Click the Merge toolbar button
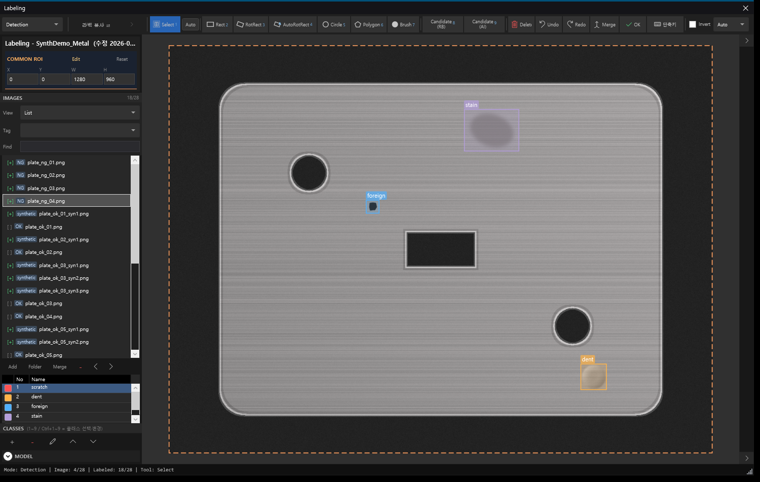This screenshot has width=760, height=482. [x=604, y=24]
